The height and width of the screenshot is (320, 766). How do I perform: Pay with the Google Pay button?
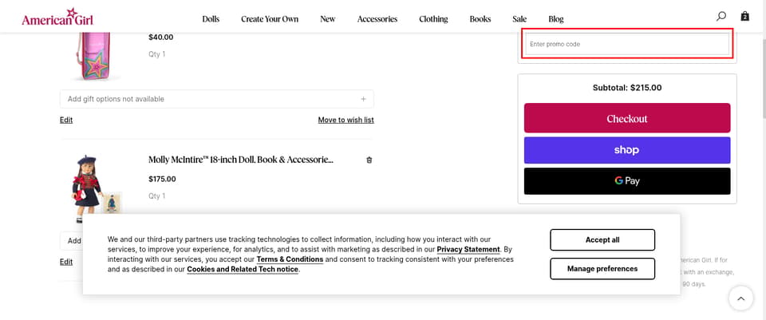click(627, 181)
